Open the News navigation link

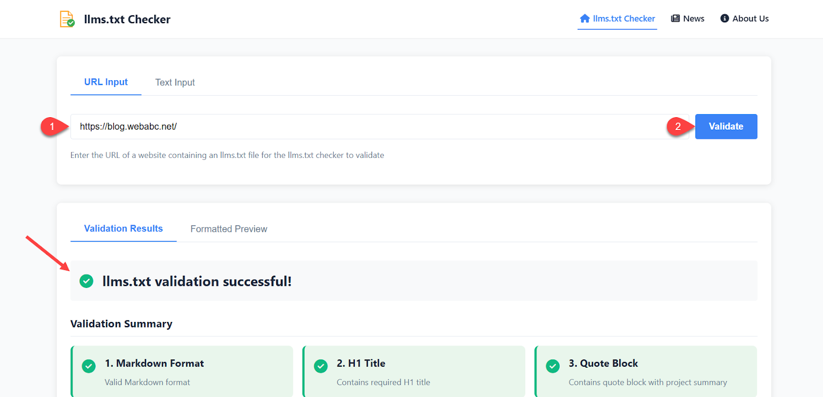pos(693,19)
